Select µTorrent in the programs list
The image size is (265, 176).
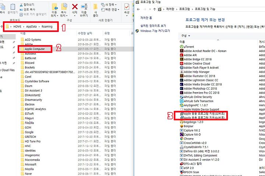pos(187,47)
